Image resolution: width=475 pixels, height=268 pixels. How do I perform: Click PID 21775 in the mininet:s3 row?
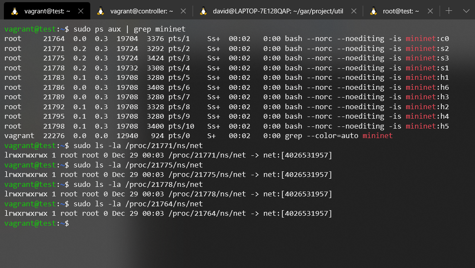tap(54, 58)
